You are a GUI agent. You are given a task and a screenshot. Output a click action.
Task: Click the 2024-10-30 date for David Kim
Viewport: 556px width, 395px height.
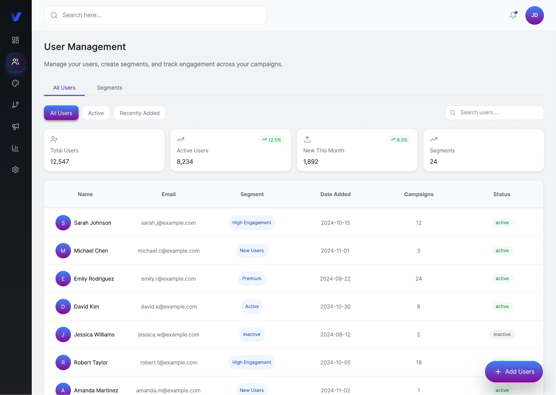(x=335, y=306)
